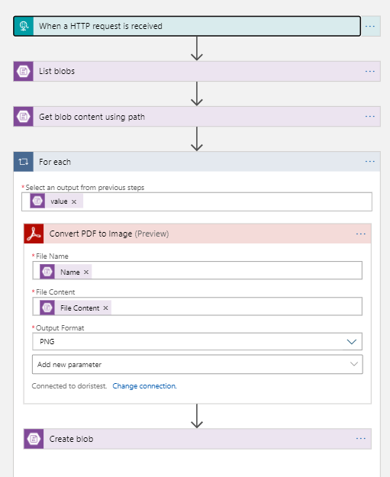Viewport: 390px width, 477px height.
Task: Click the Select an output from previous steps label
Action: (85, 188)
